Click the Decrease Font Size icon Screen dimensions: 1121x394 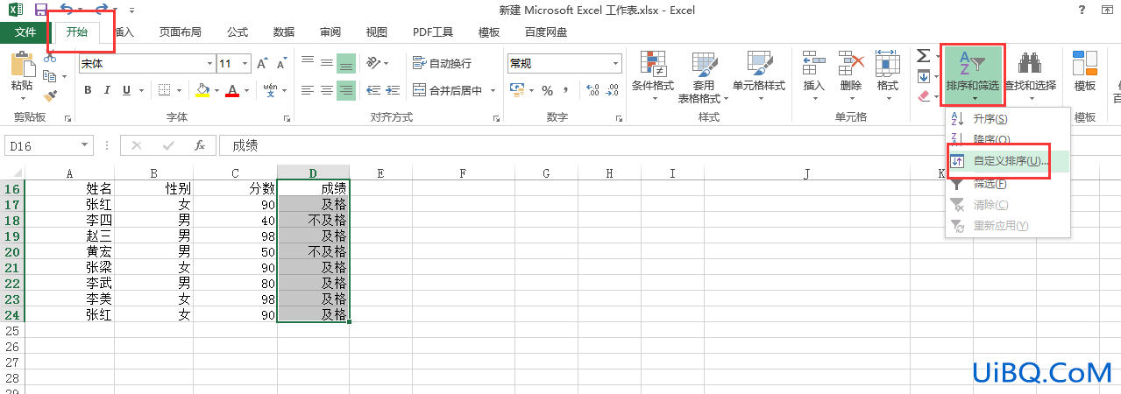[281, 63]
